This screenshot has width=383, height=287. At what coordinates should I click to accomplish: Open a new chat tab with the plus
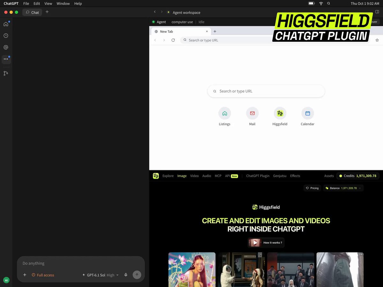(x=47, y=12)
